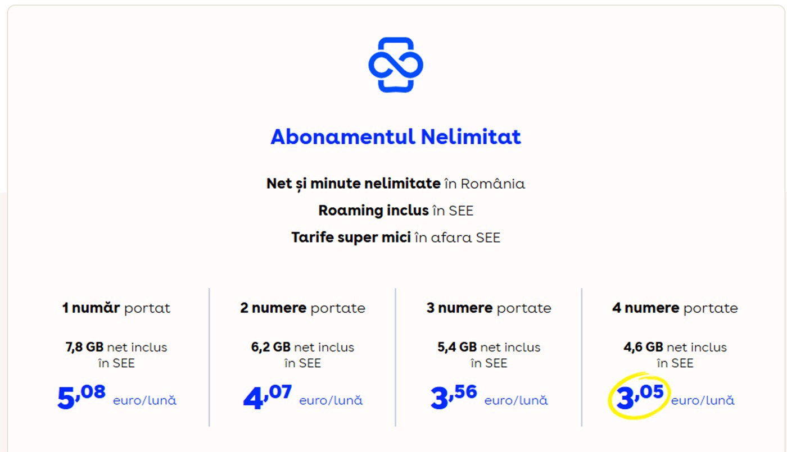This screenshot has width=787, height=452.
Task: Click euro/lună label beside the 3,05 price
Action: coord(703,401)
